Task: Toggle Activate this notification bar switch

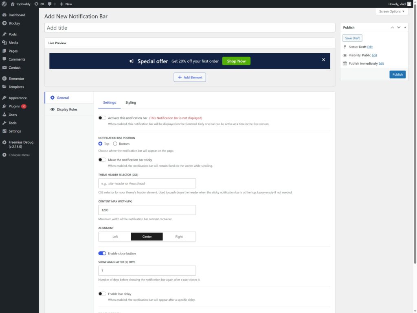Action: 102,118
